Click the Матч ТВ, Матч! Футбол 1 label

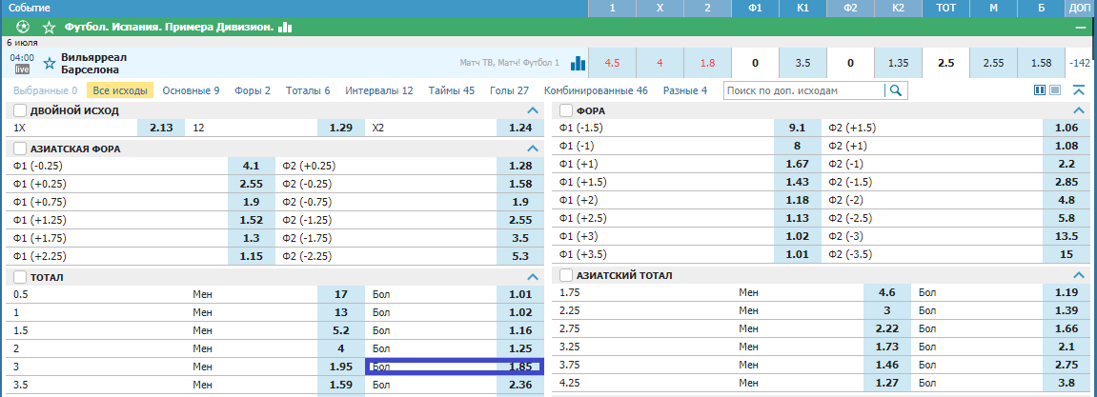click(x=509, y=63)
